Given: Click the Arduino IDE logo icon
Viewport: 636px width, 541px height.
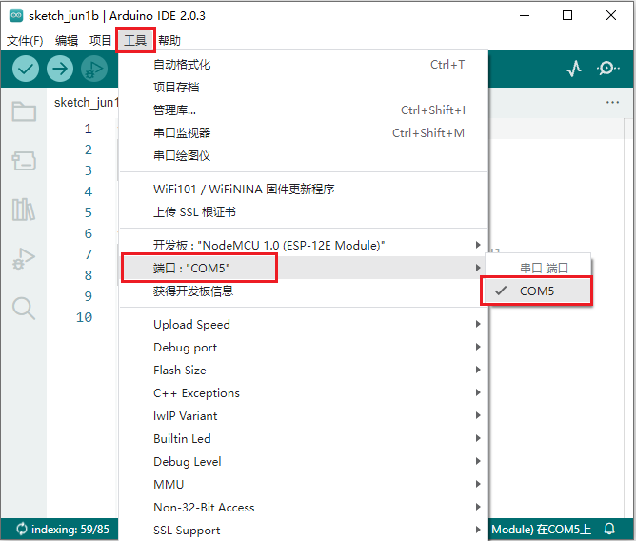Looking at the screenshot, I should [x=16, y=16].
